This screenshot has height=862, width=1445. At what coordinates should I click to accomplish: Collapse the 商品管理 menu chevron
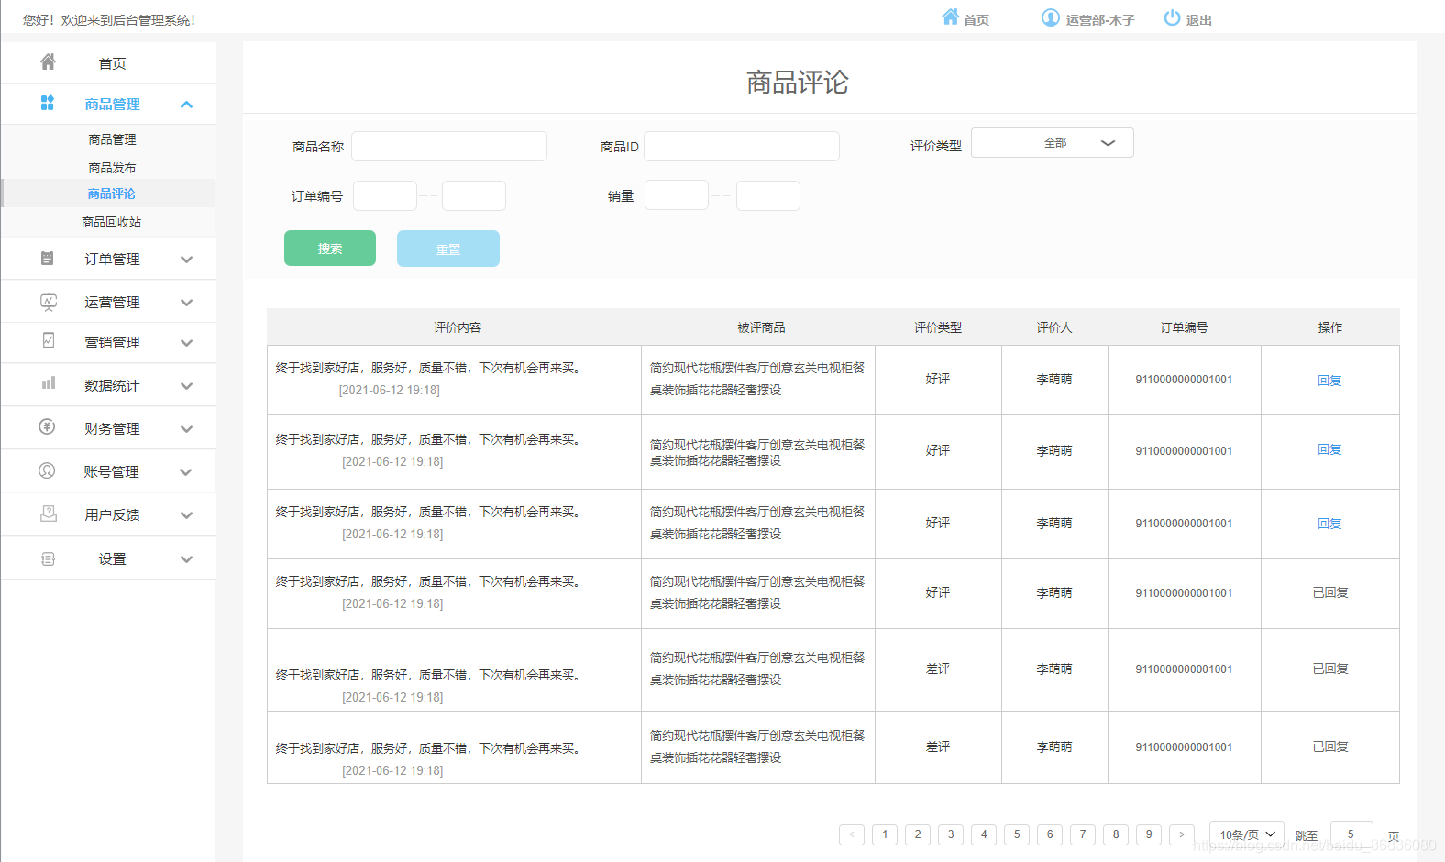click(187, 105)
